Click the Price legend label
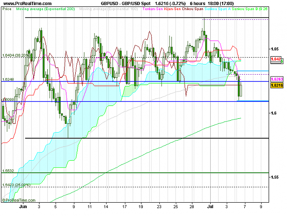Screen dimensions: 287x216 [x=7, y=9]
